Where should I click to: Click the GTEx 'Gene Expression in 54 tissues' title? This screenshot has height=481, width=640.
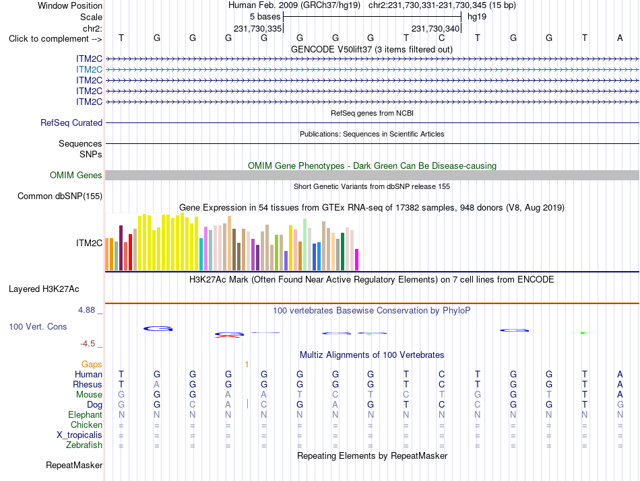coord(372,207)
